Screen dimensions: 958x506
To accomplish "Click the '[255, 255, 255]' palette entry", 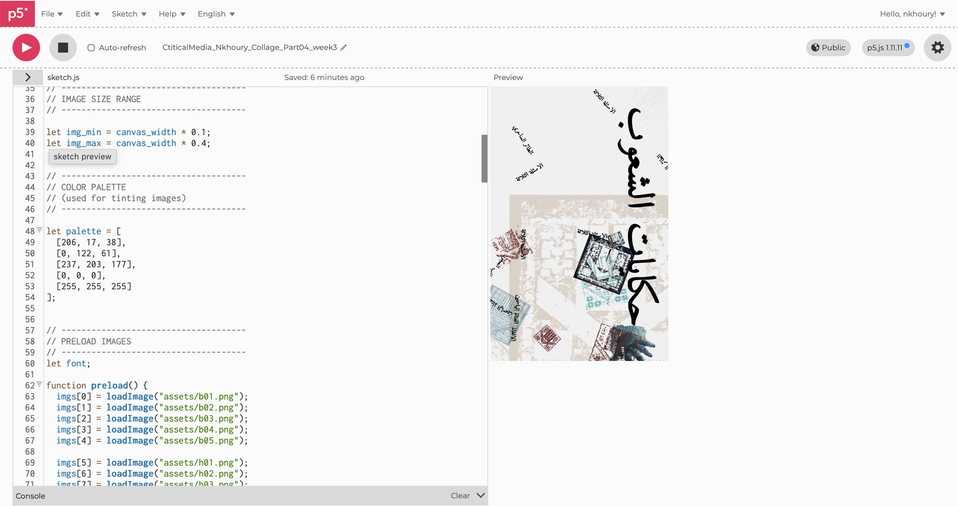I will 94,286.
